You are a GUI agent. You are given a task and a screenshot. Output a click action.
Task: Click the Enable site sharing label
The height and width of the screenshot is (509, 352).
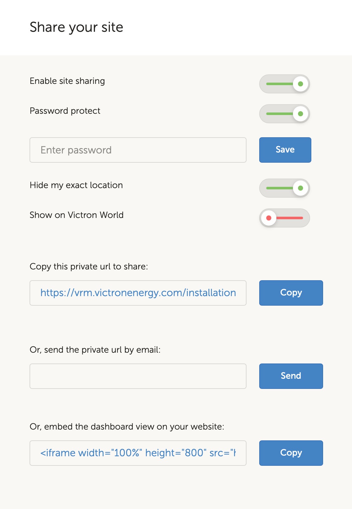point(67,81)
